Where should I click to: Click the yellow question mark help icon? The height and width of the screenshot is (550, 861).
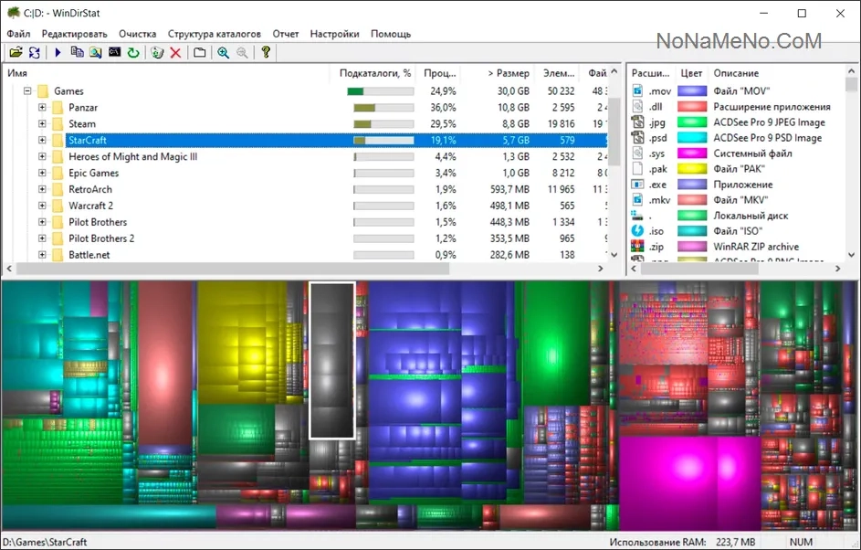(x=266, y=52)
